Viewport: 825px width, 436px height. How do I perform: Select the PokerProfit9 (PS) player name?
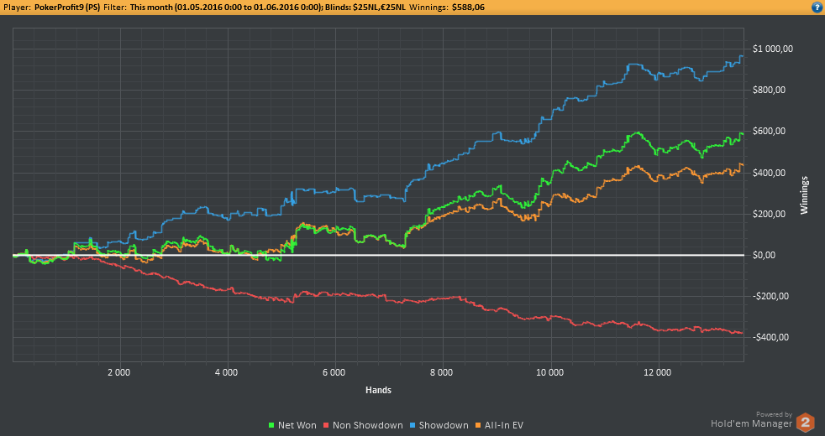(67, 8)
